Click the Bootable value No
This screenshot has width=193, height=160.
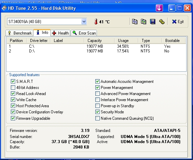coord(167,51)
